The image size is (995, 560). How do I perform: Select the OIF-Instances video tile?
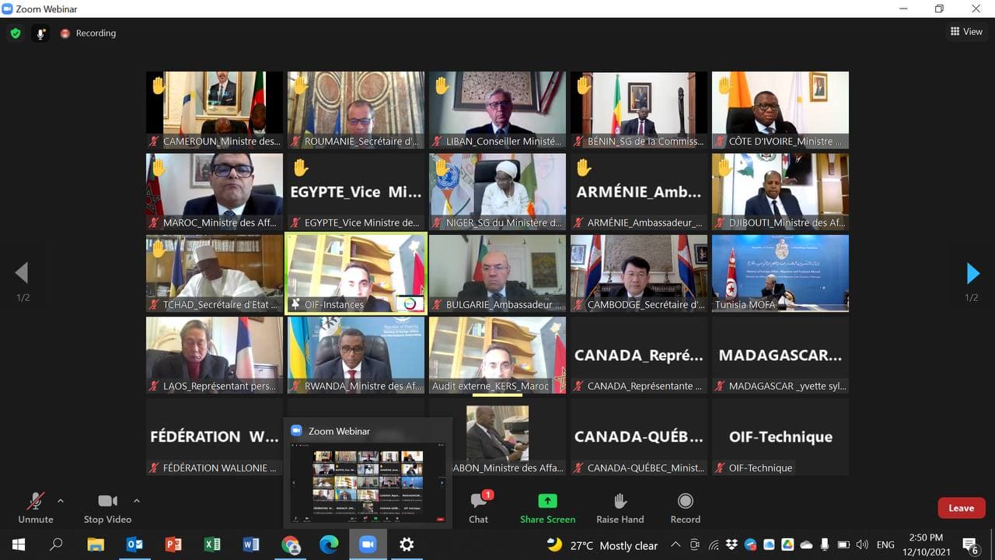356,273
